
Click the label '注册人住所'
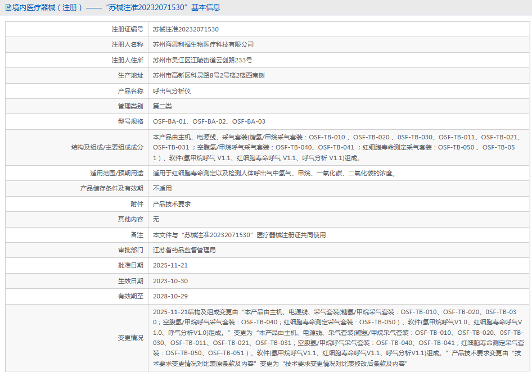(128, 60)
